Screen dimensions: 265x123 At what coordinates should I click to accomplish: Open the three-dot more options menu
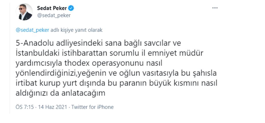pos(215,8)
